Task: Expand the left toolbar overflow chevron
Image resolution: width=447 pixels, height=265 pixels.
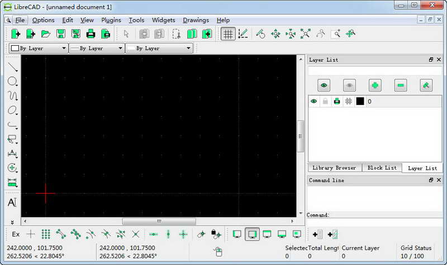Action: coord(12,222)
